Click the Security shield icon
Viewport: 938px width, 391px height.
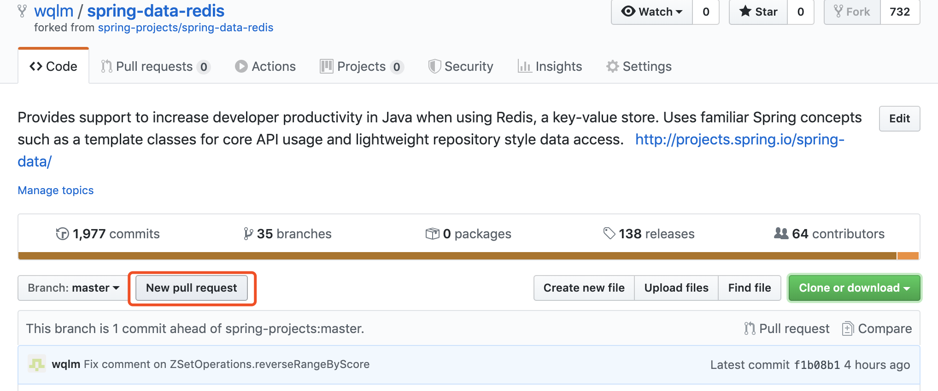click(434, 67)
